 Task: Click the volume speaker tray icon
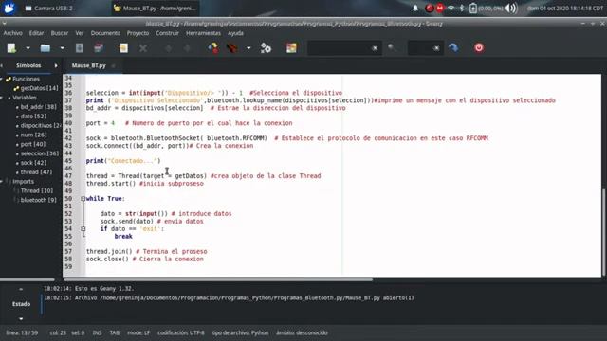pyautogui.click(x=511, y=8)
